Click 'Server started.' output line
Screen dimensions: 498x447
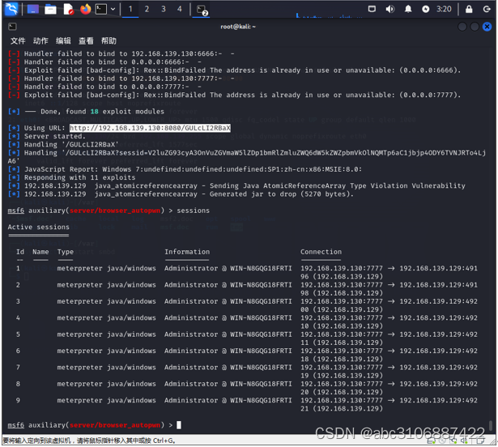click(x=54, y=136)
